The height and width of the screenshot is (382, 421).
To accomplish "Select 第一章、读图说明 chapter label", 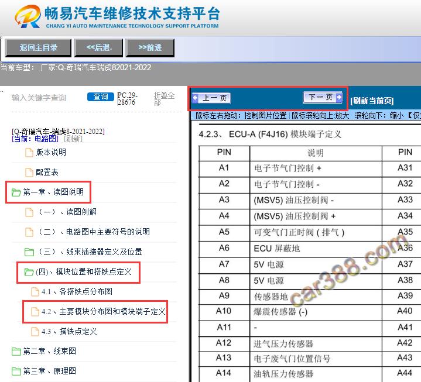I will 53,192.
